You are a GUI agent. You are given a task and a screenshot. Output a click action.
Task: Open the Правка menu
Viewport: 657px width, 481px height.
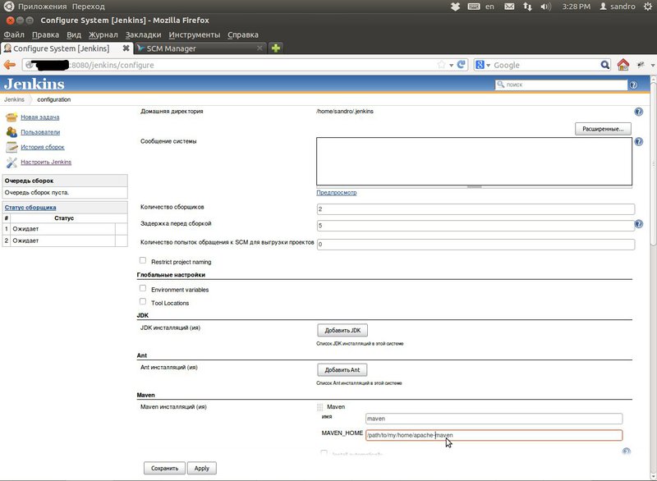click(x=45, y=34)
